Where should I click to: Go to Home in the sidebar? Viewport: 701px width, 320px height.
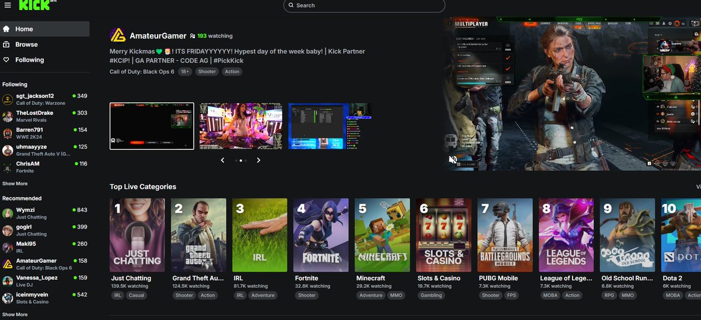point(45,29)
